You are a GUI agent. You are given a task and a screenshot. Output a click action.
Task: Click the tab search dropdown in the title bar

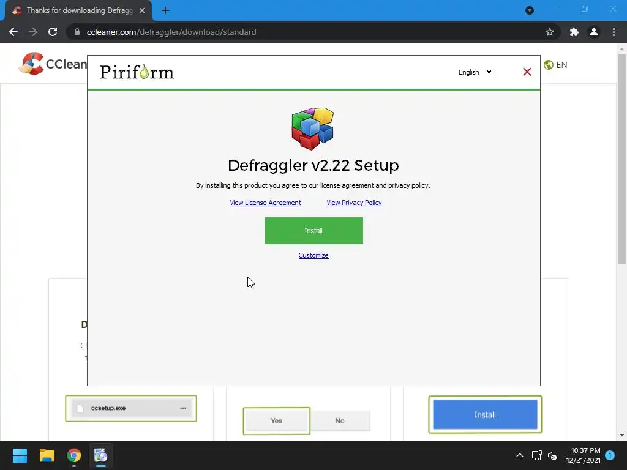[x=530, y=10]
